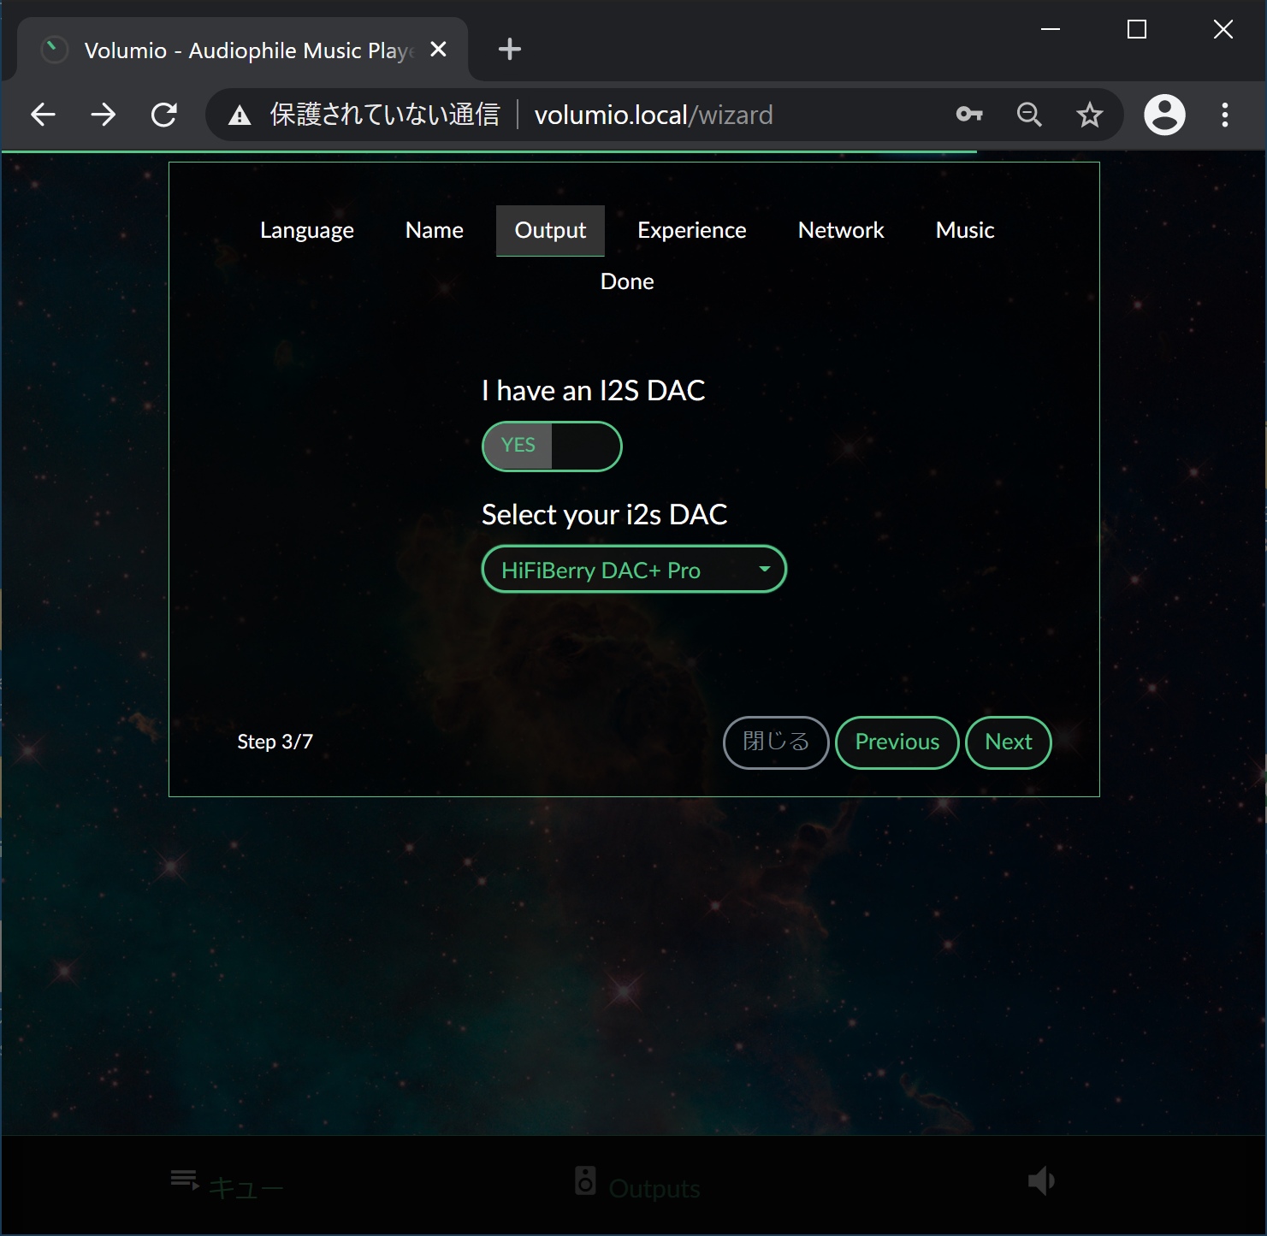Open the Chrome profile avatar
Screen dimensions: 1267x1236
coord(1164,115)
